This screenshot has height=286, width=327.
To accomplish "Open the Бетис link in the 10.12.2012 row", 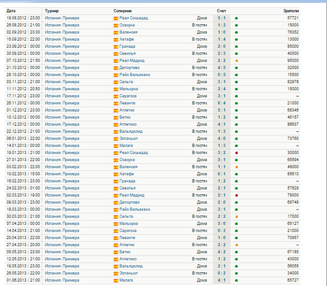I will point(125,117).
